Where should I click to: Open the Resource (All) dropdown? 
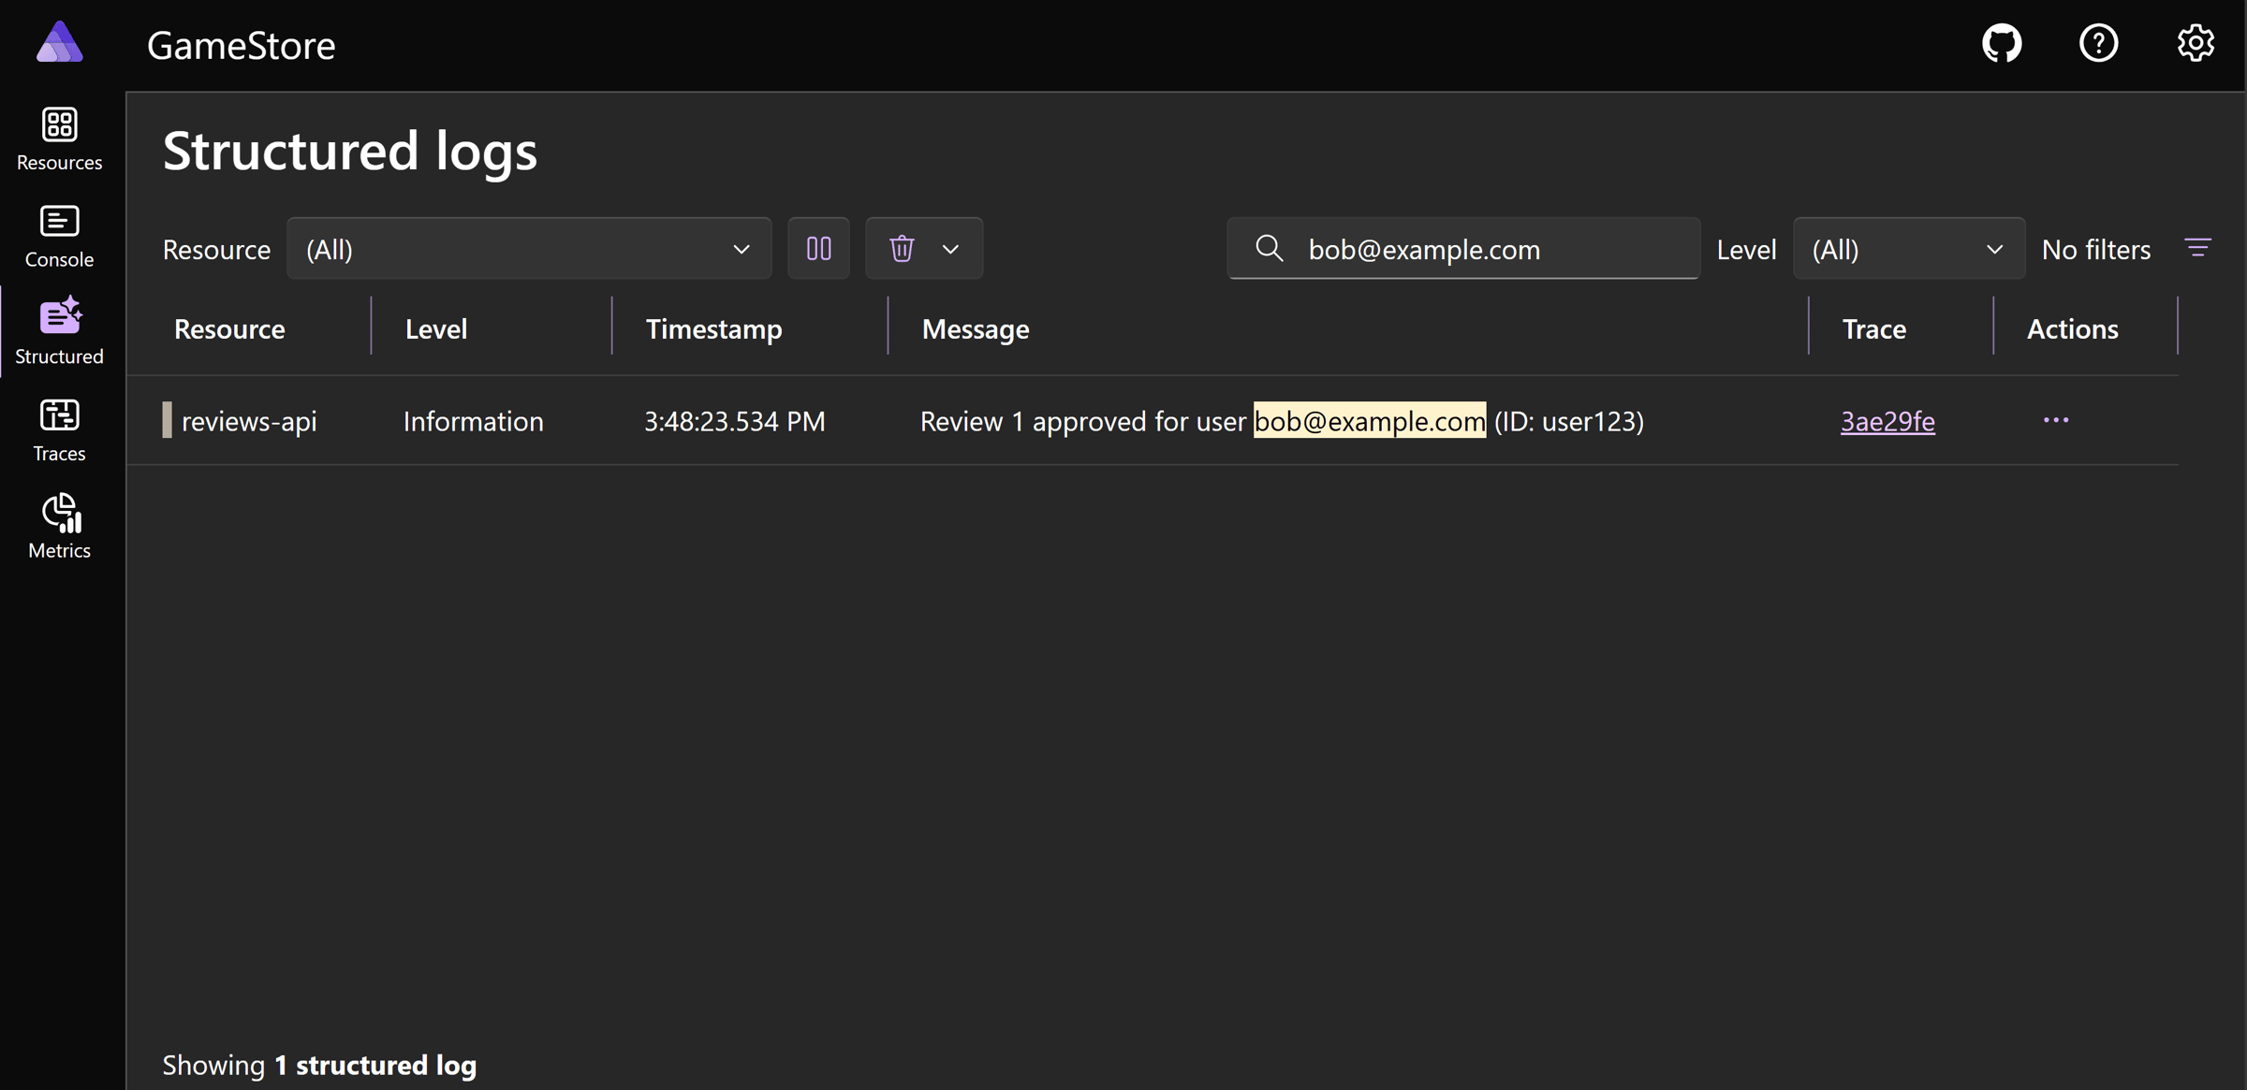pos(529,249)
